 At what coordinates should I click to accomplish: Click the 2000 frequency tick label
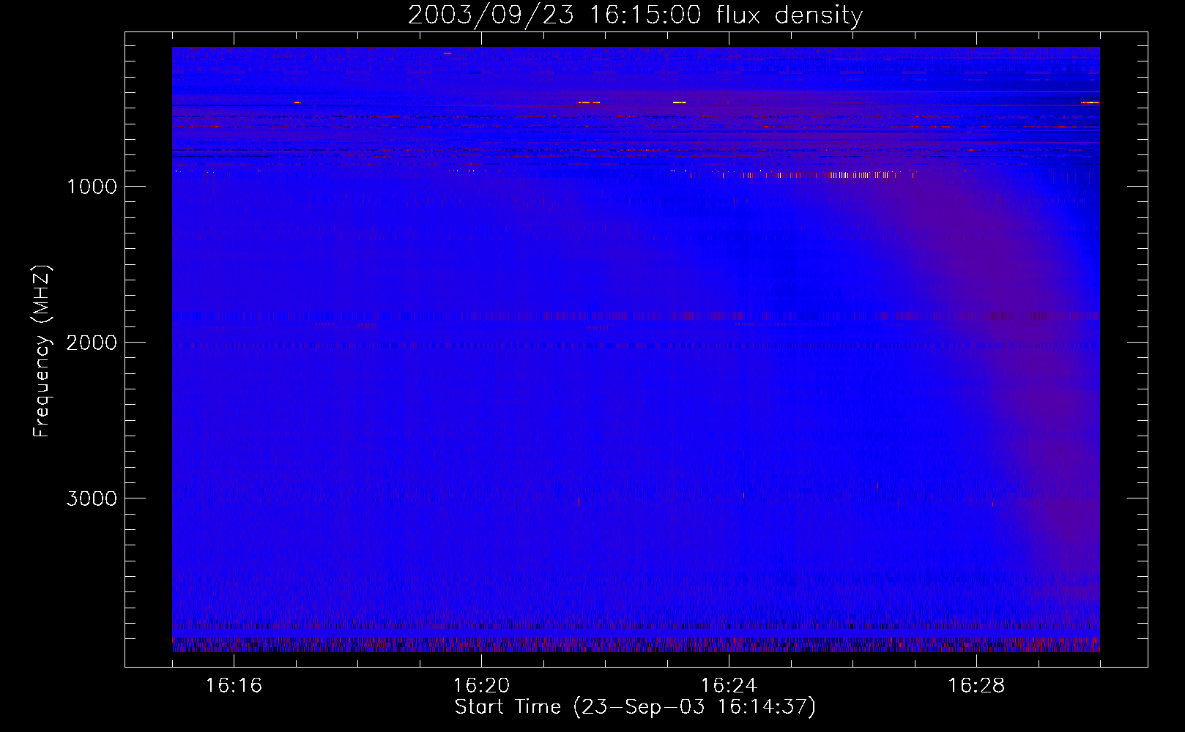click(x=92, y=343)
